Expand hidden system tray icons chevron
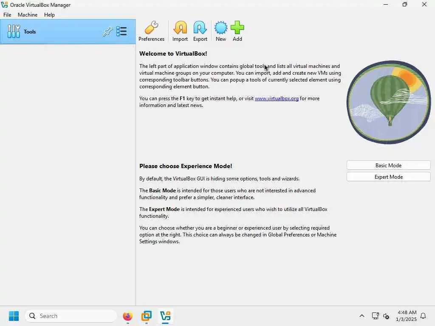Viewport: 435px width, 326px height. [362, 316]
